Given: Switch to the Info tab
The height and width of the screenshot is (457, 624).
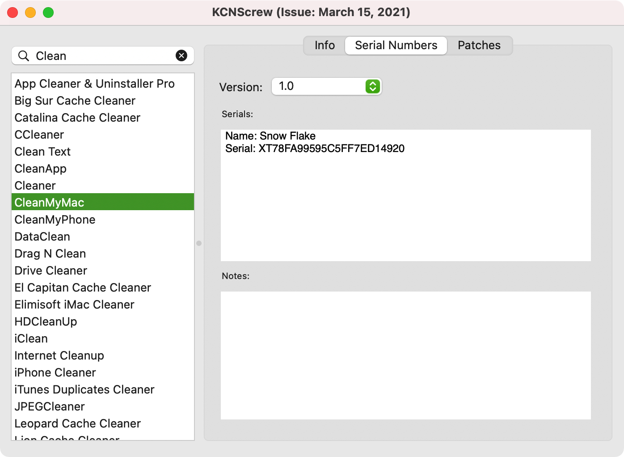Looking at the screenshot, I should coord(325,46).
